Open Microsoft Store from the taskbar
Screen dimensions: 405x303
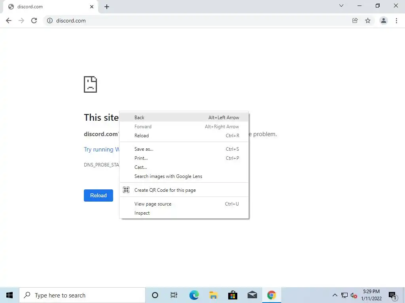(233, 295)
